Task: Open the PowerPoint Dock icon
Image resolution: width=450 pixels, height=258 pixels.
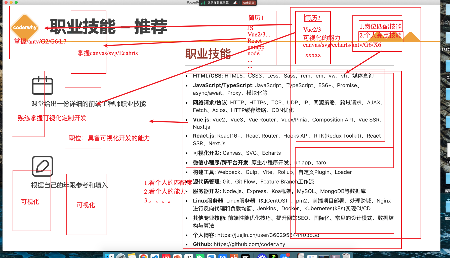Action: pyautogui.click(x=177, y=256)
